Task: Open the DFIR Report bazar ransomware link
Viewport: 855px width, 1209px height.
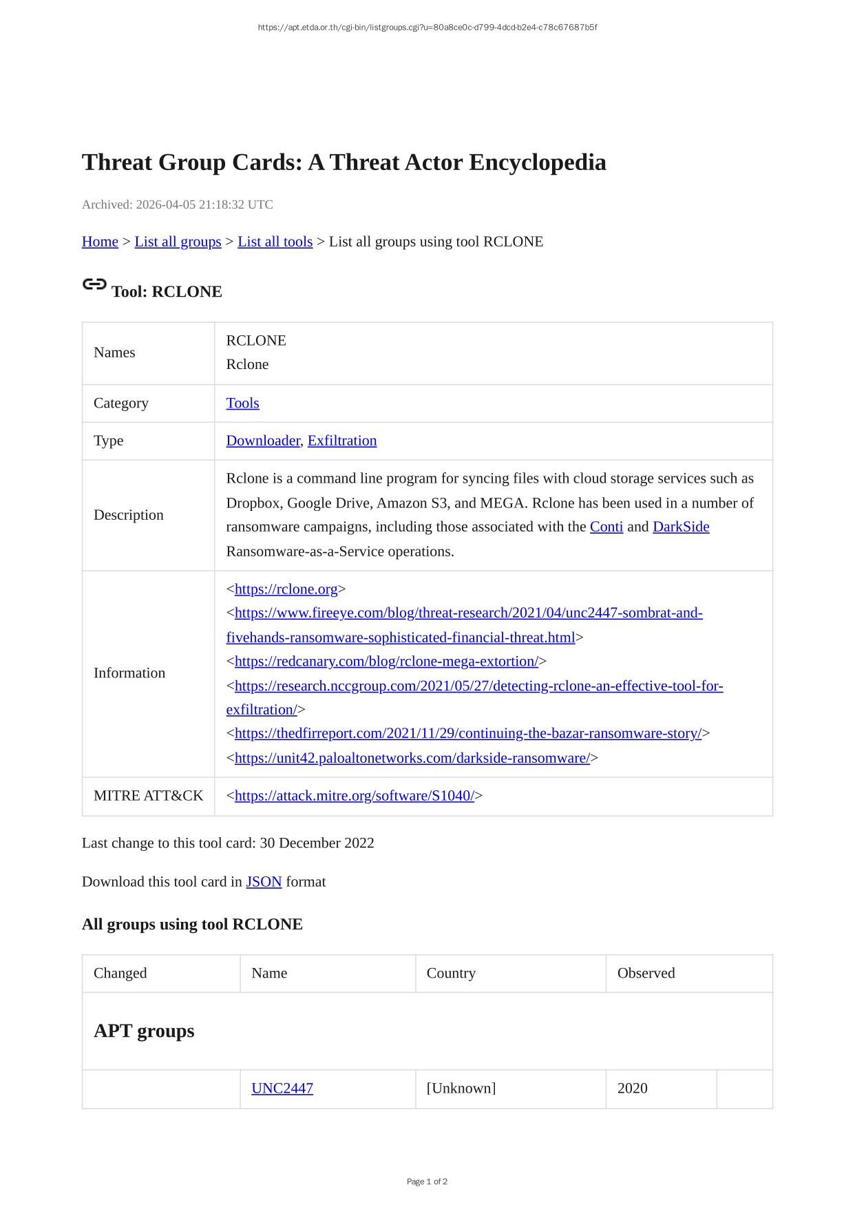Action: tap(468, 733)
